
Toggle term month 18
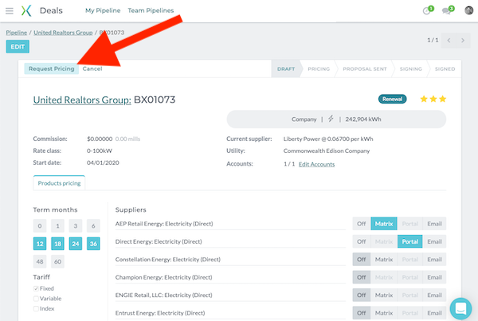coord(57,244)
